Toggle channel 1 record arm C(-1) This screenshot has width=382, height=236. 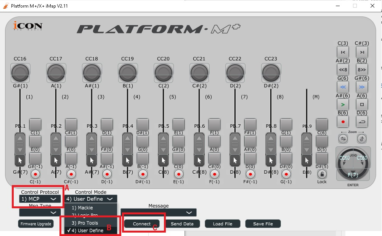pyautogui.click(x=35, y=174)
